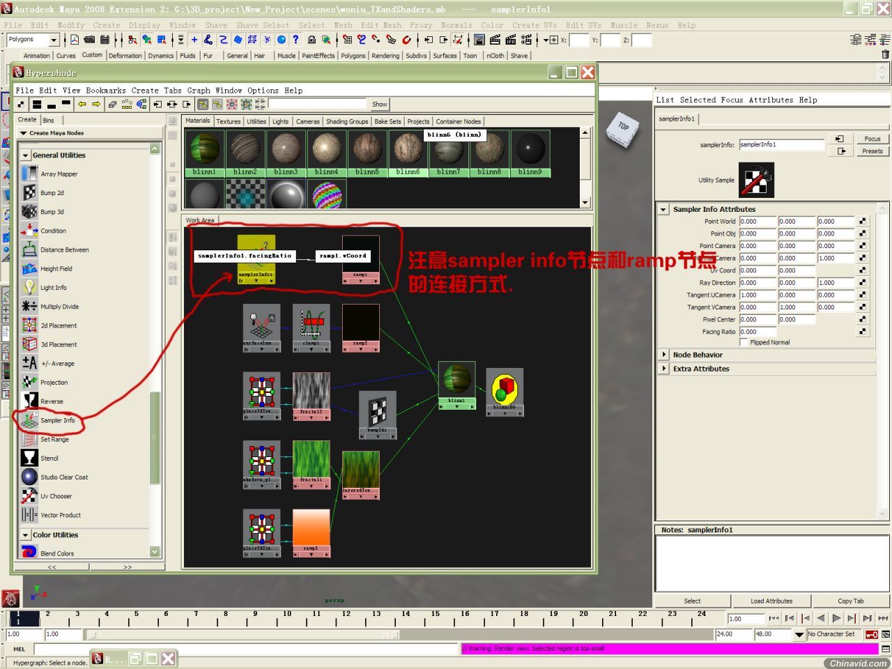Create a Multiply Divide node
Image resolution: width=892 pixels, height=669 pixels.
51,306
